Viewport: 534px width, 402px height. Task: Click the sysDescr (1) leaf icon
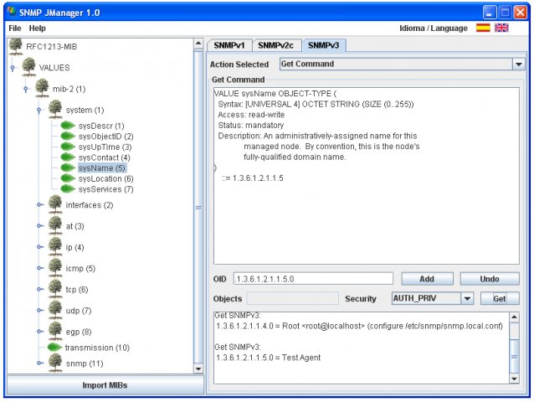(x=68, y=126)
